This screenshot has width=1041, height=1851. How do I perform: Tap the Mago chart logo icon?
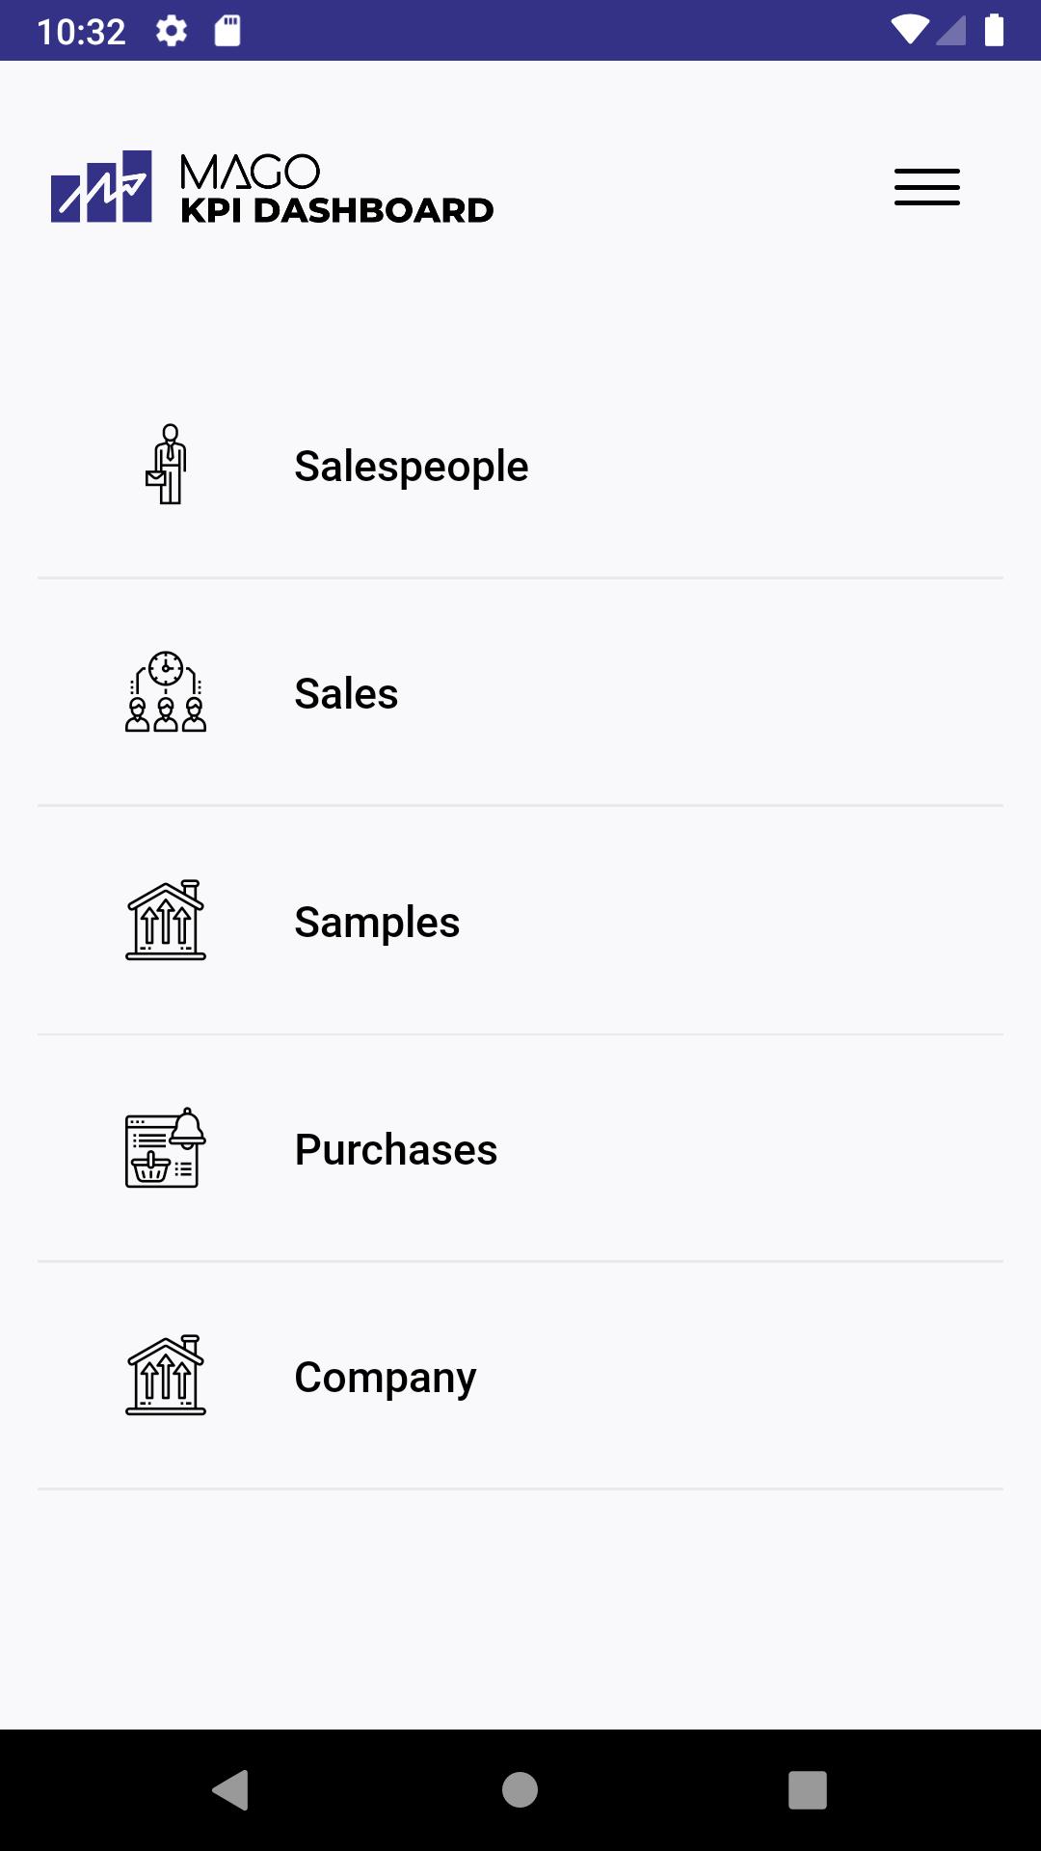click(101, 186)
